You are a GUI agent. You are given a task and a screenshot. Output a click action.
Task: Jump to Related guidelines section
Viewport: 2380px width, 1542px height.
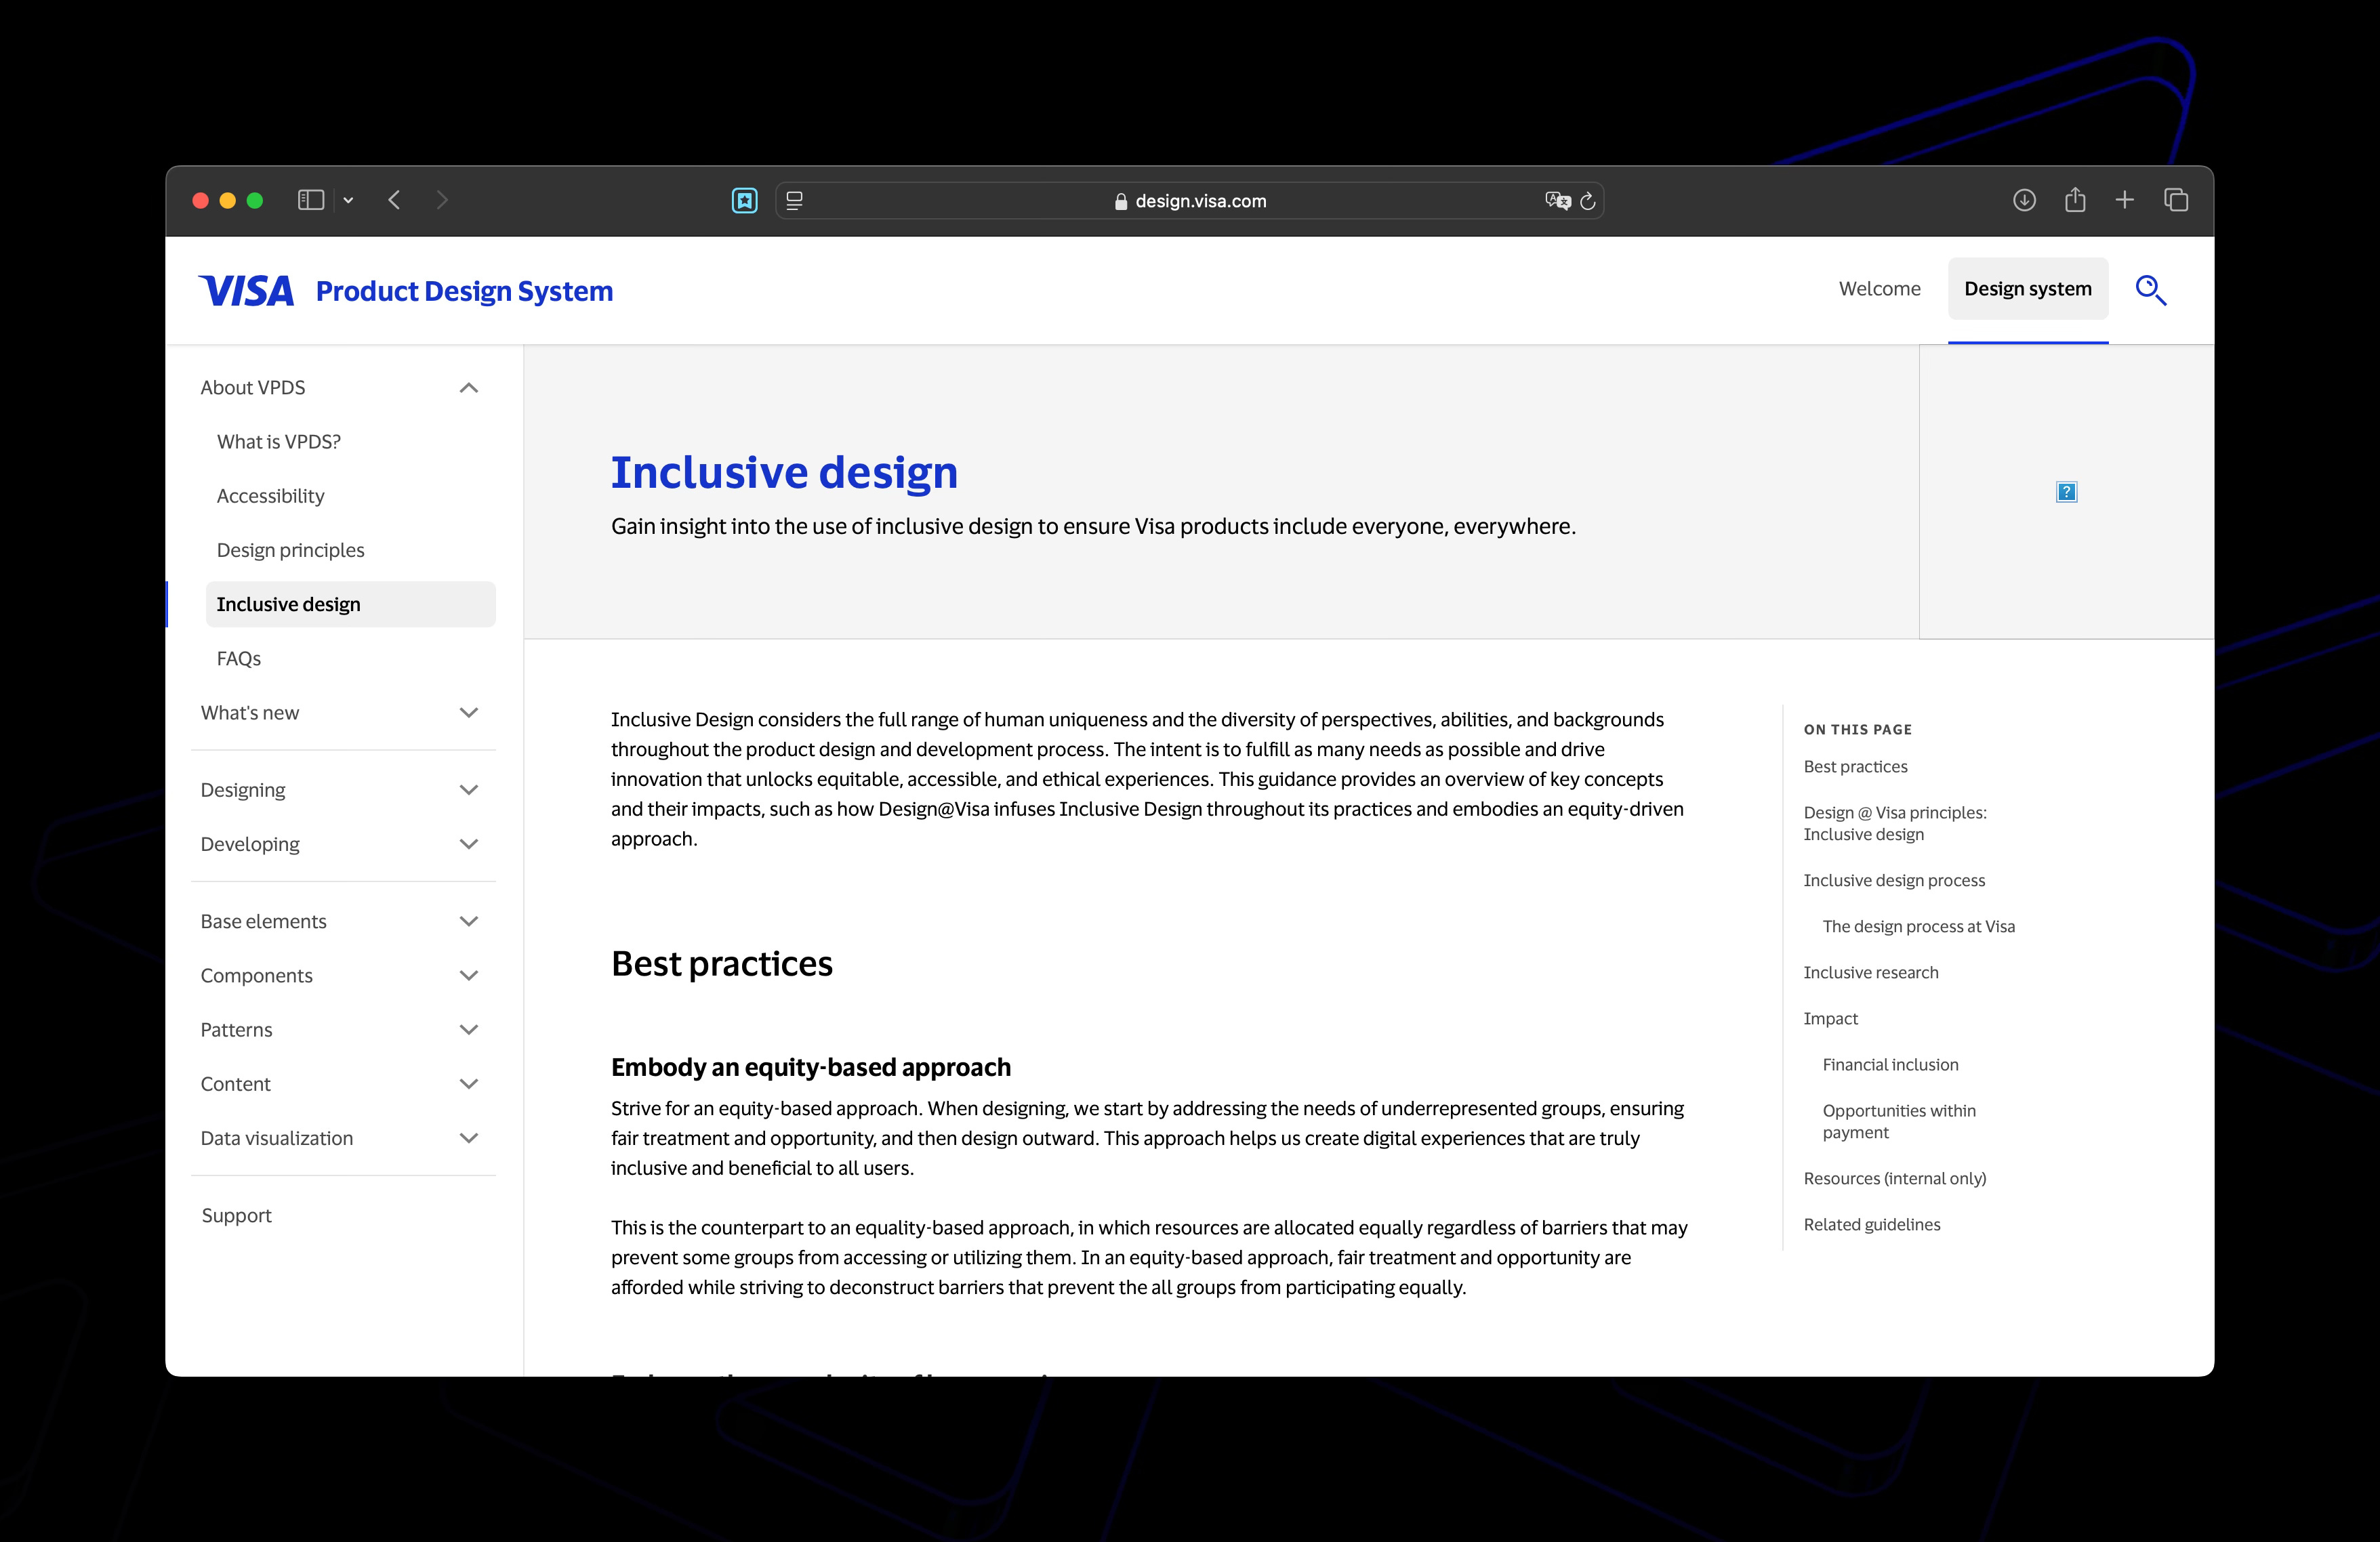[x=1871, y=1225]
